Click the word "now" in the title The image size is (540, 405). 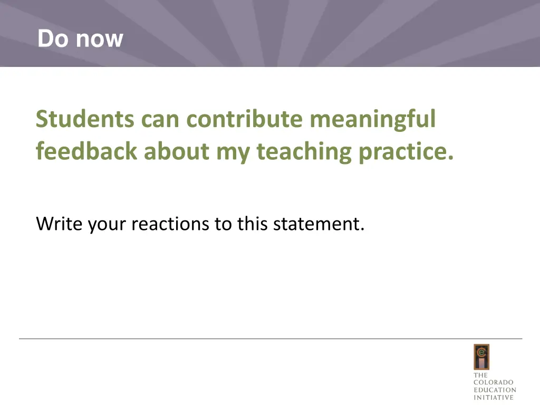99,39
